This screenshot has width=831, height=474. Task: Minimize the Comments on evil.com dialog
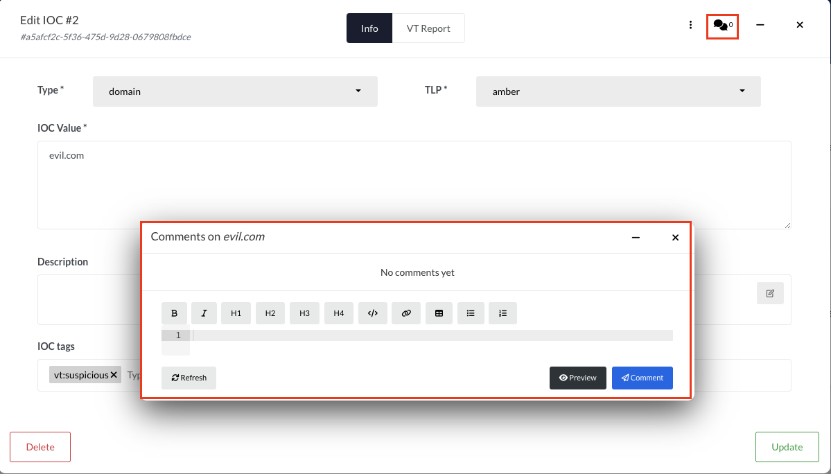point(636,237)
